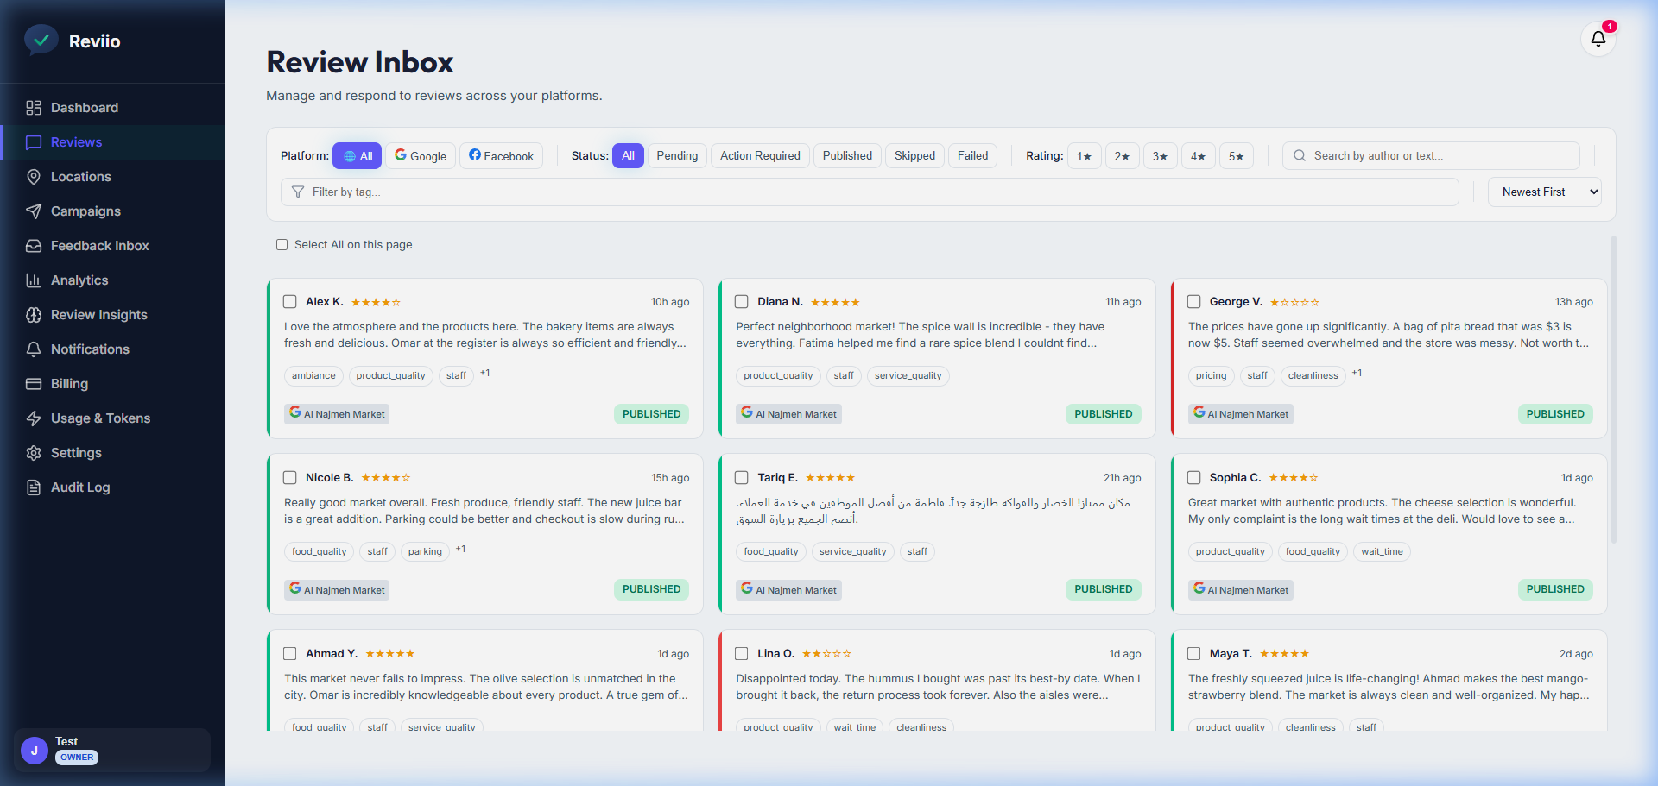
Task: Open notifications bell icon
Action: (x=1598, y=39)
